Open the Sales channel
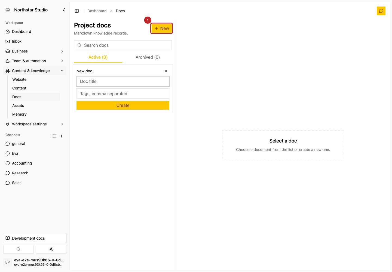This screenshot has height=272, width=392. point(35,183)
